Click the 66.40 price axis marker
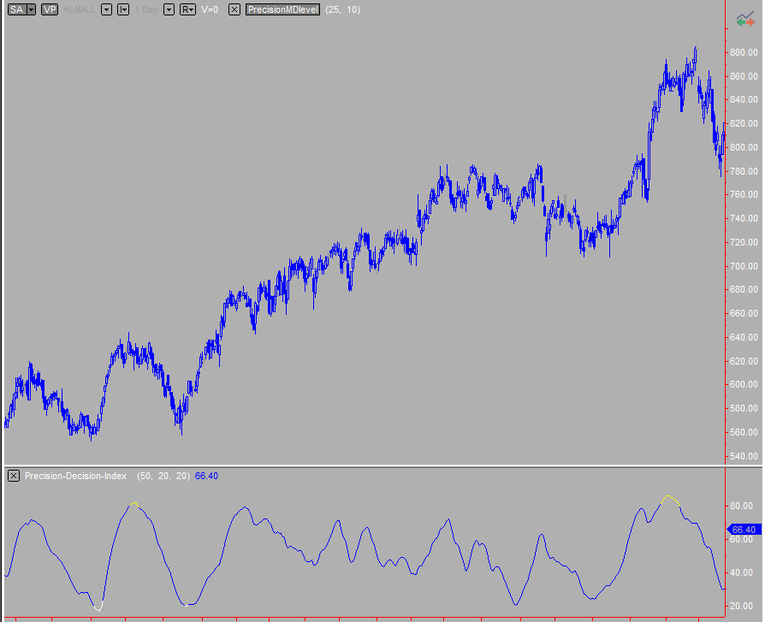765x622 pixels. coord(744,530)
